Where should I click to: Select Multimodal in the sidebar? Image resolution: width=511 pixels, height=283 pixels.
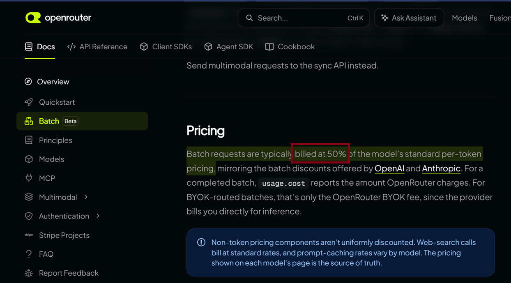(82, 197)
